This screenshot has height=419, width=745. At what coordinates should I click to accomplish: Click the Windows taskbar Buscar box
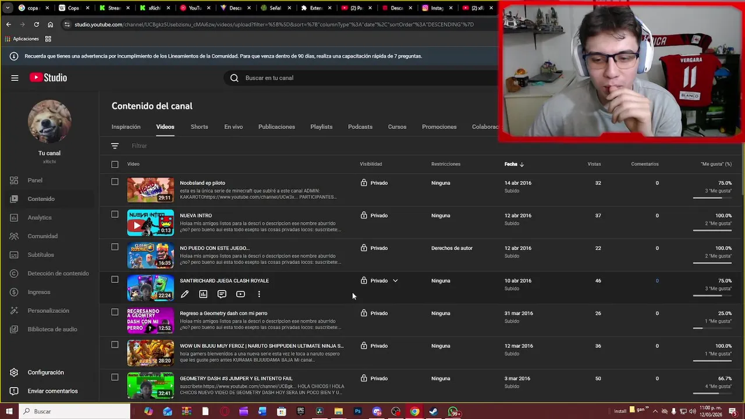pos(74,411)
